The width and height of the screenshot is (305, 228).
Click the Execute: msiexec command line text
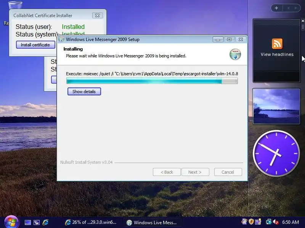click(x=152, y=74)
